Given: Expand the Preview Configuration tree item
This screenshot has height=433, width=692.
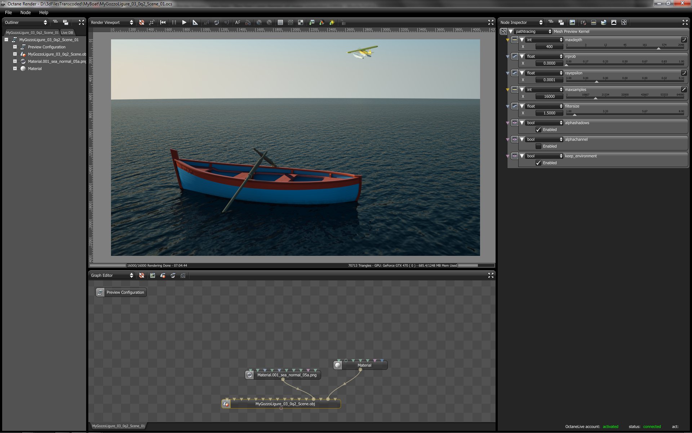Looking at the screenshot, I should [x=15, y=47].
